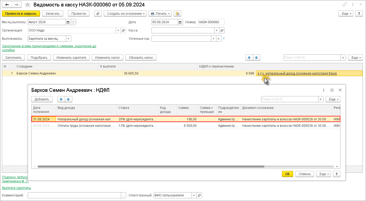Focus the main table search field
Screen dimensions: 366x201
pyautogui.click(x=312, y=57)
